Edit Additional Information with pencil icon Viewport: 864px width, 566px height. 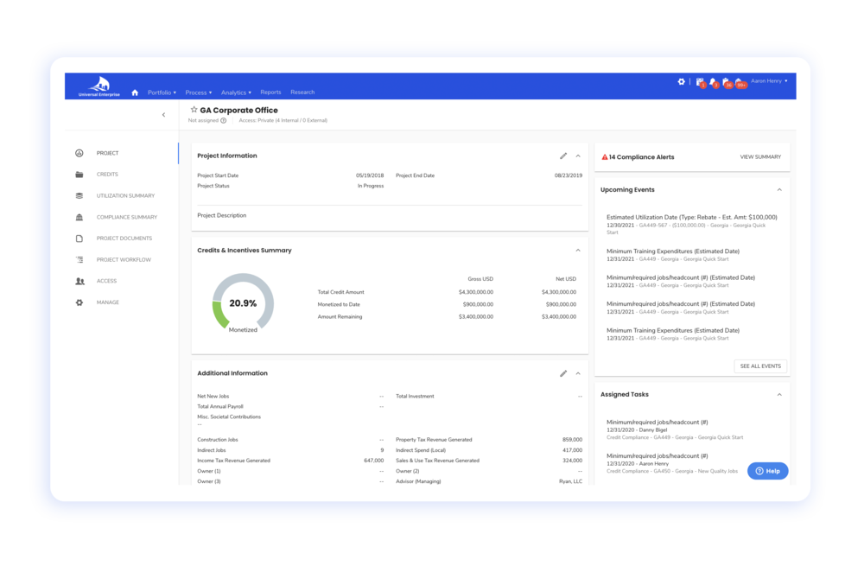[x=563, y=373]
